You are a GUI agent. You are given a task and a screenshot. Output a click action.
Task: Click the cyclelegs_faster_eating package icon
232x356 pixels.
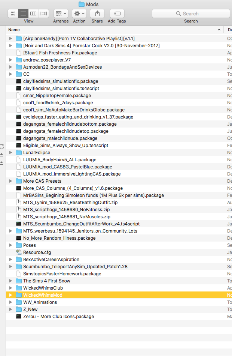[x=19, y=117]
